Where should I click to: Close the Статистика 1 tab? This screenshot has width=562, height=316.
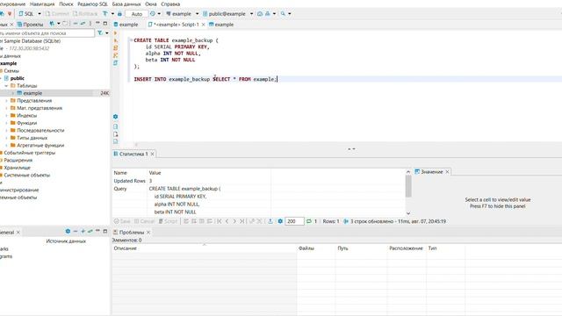pyautogui.click(x=152, y=154)
